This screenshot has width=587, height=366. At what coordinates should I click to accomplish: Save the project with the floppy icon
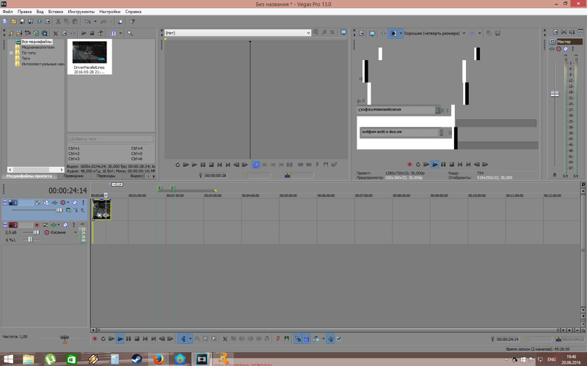[22, 22]
